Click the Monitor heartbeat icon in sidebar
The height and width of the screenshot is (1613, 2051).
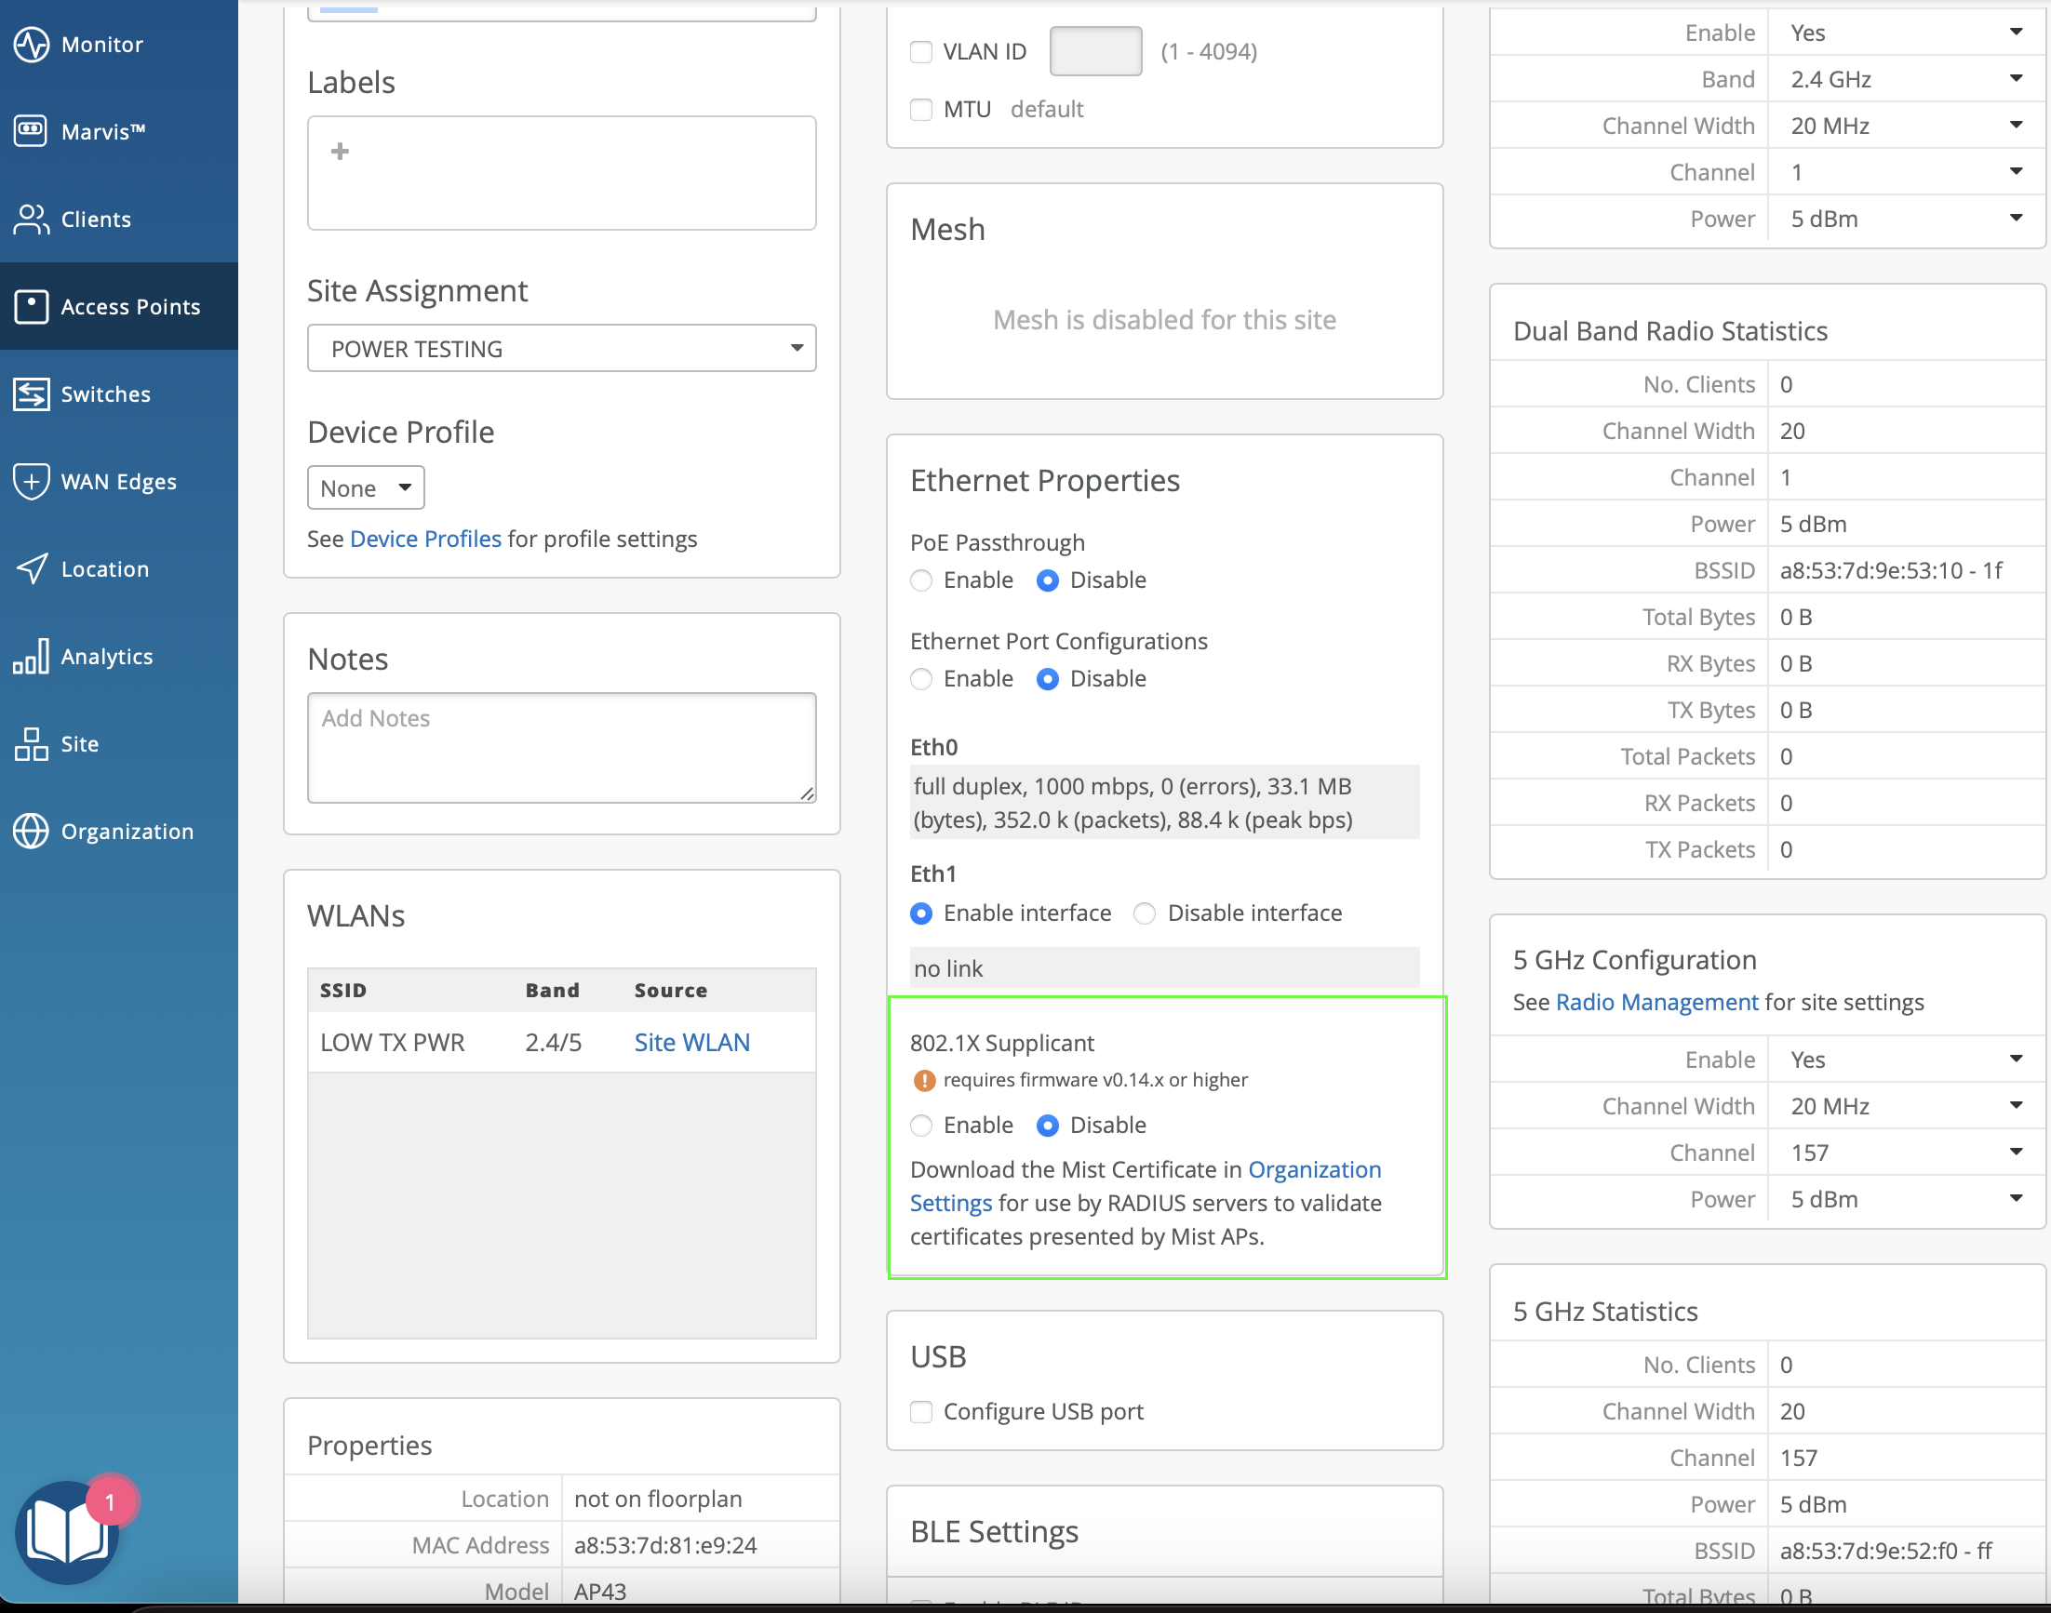click(32, 45)
